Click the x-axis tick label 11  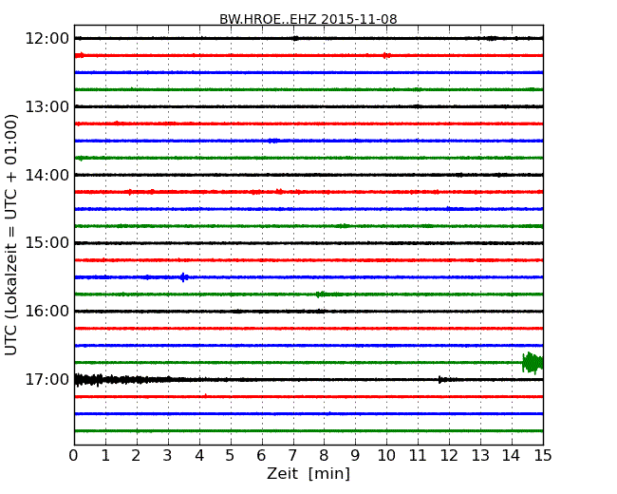[418, 456]
